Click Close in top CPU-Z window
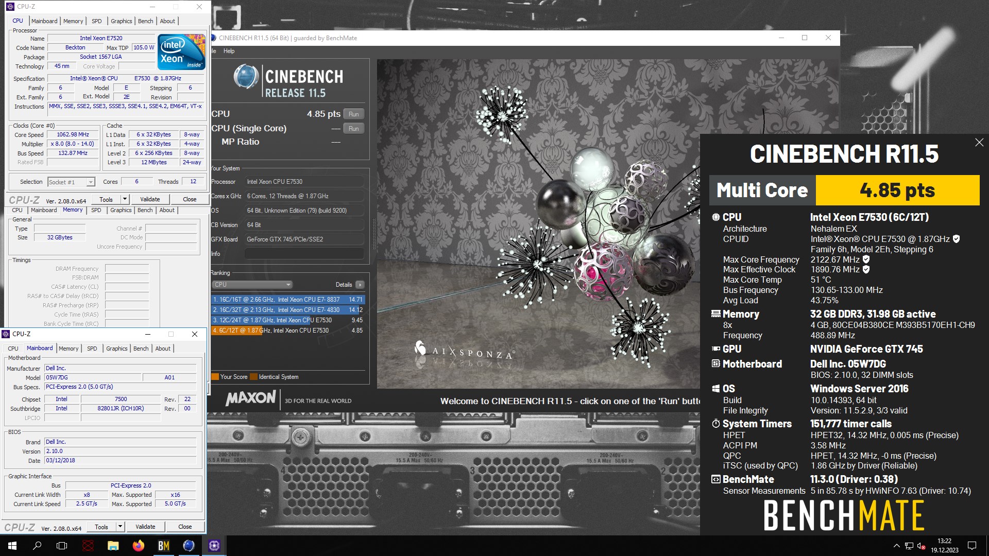 click(190, 199)
